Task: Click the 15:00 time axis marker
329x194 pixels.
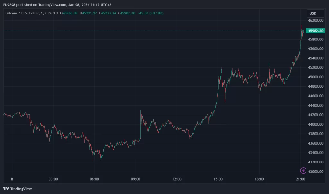Action: click(218, 179)
